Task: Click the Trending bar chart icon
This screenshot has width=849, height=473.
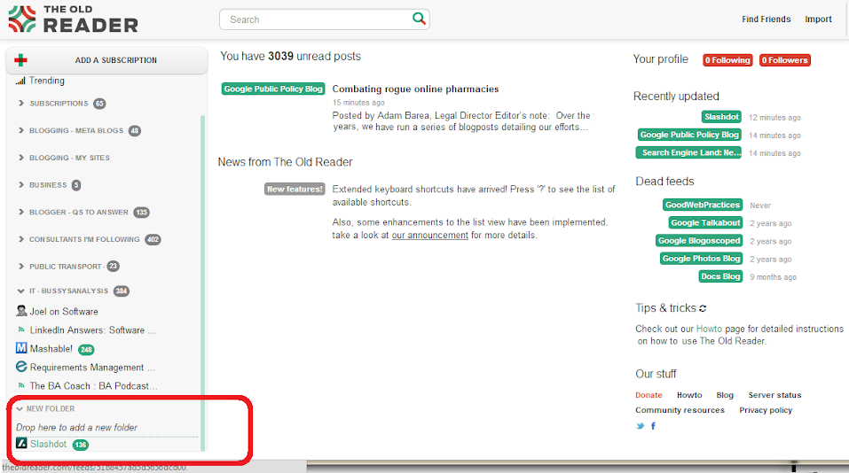Action: tap(20, 81)
